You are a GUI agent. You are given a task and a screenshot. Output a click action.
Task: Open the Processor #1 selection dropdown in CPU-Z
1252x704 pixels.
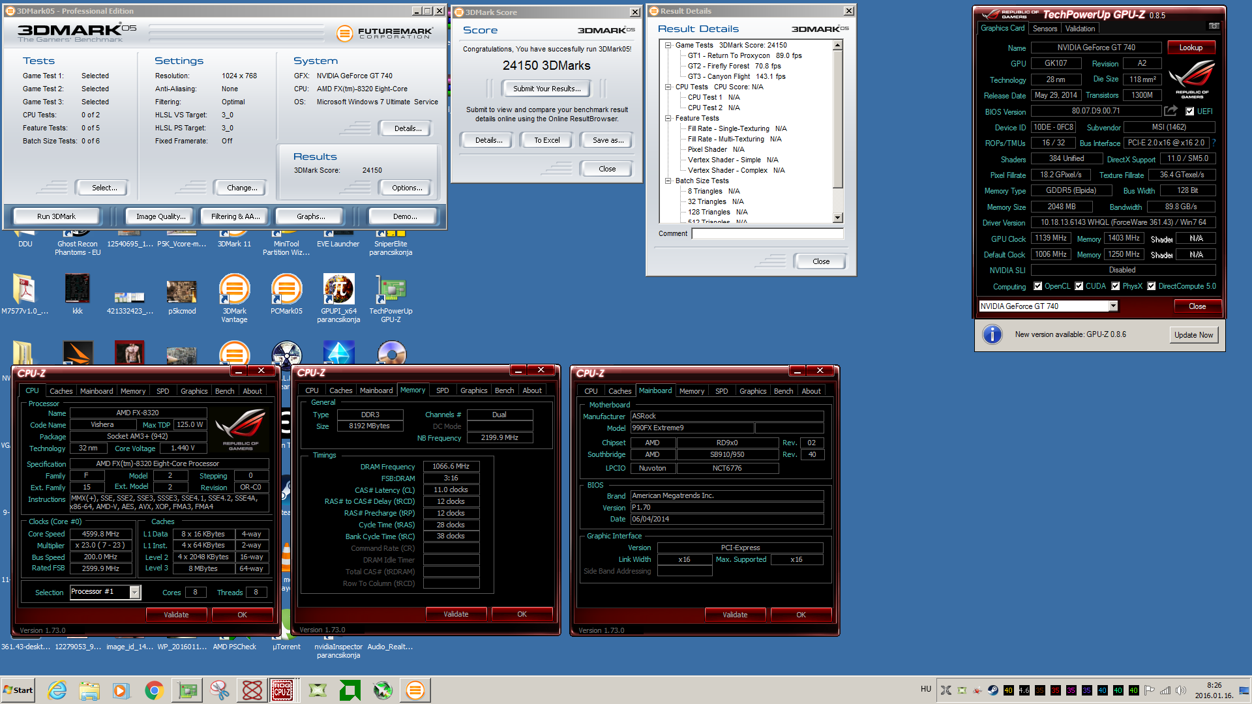tap(134, 592)
